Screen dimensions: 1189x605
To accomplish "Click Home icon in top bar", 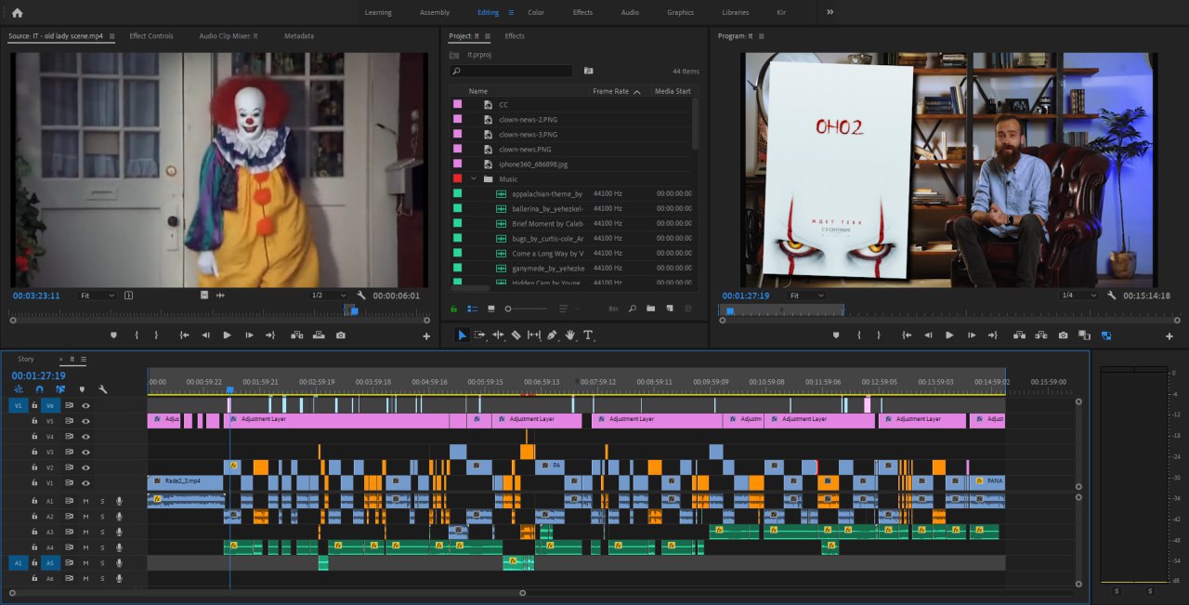I will click(17, 12).
